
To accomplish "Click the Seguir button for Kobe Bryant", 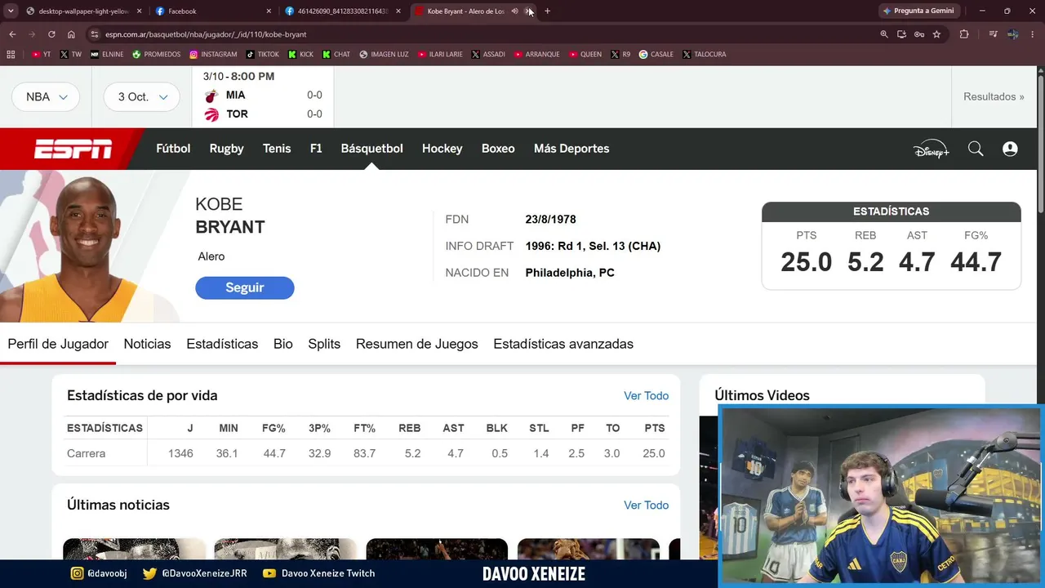I will [x=245, y=287].
